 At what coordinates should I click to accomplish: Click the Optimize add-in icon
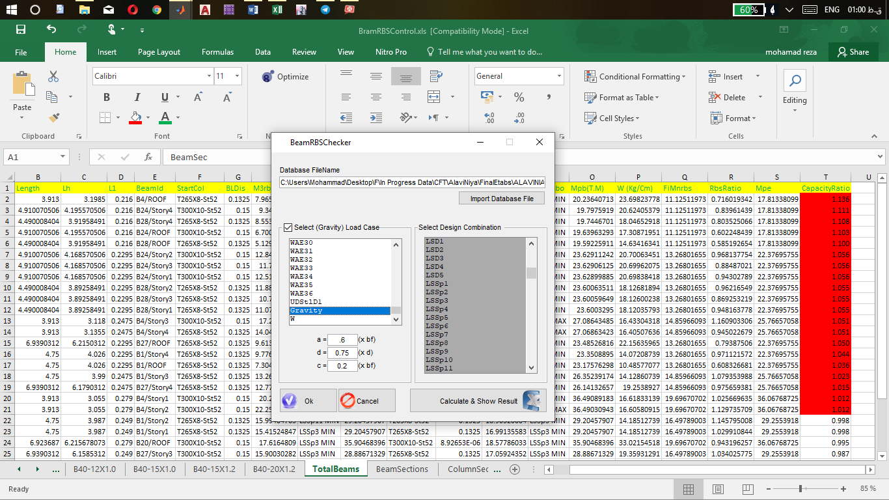tap(268, 77)
